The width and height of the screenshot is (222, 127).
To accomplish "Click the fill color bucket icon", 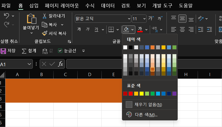I will [126, 30].
